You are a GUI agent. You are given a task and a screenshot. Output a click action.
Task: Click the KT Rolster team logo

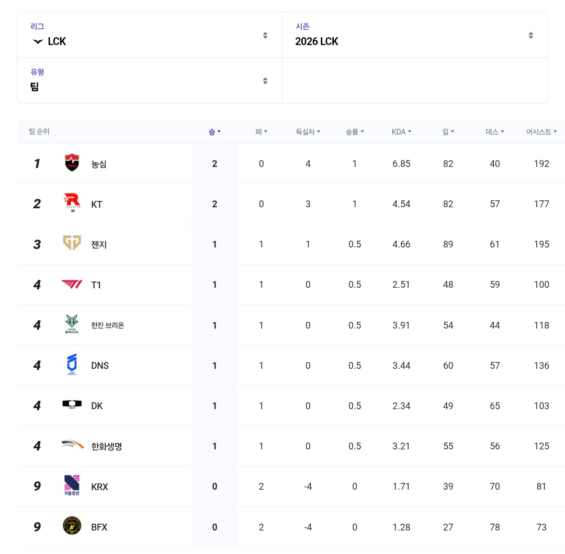tap(72, 203)
